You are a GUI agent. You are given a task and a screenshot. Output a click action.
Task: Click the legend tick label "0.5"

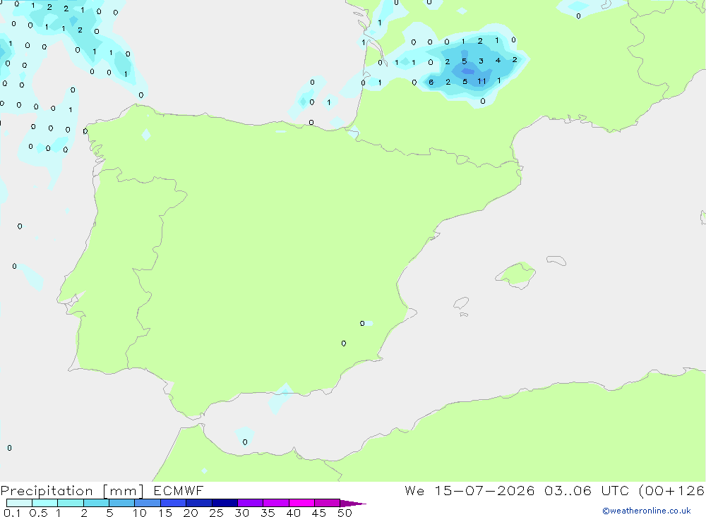[38, 513]
